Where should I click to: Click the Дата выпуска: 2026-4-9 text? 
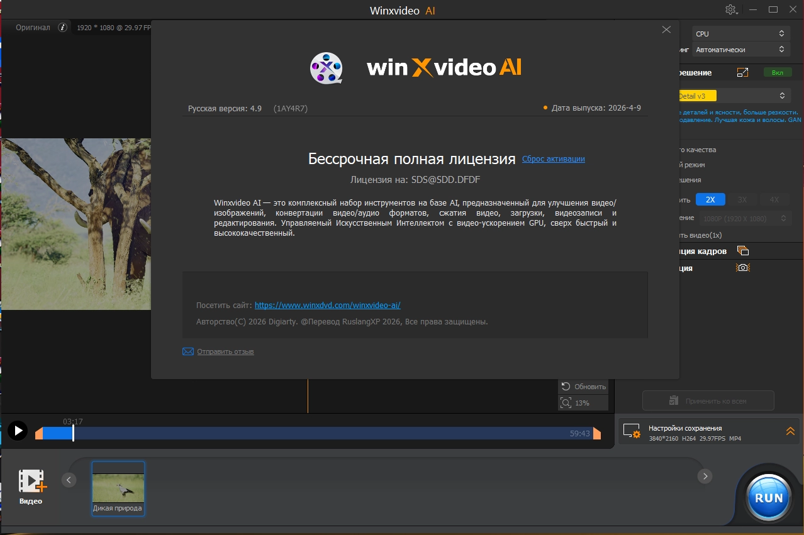tap(596, 108)
